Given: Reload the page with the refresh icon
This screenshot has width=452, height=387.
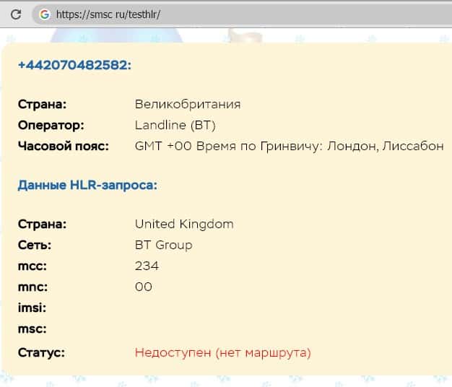Looking at the screenshot, I should (x=16, y=14).
